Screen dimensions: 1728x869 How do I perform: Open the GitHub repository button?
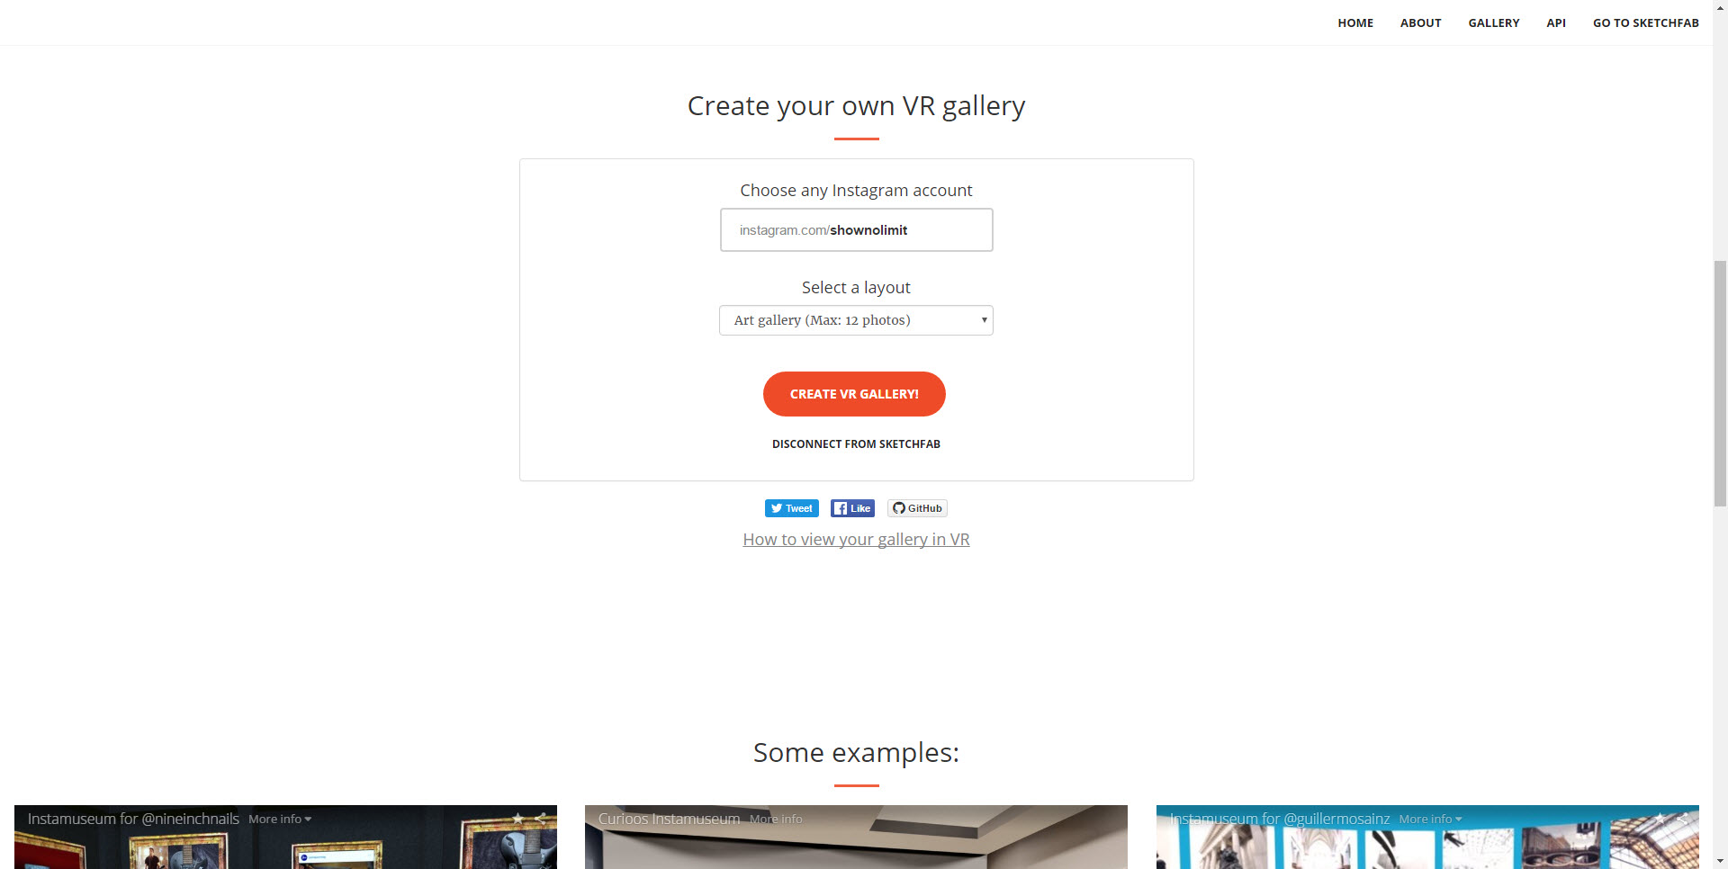917,508
